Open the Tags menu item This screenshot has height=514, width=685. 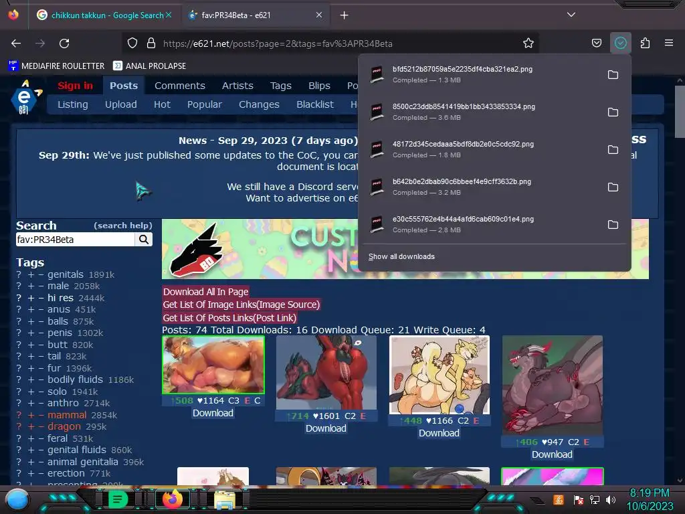point(280,86)
